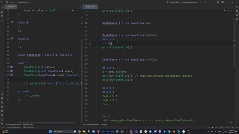Click the '//delete r;' comment on line 29
Screen dimensions: 239x134
tap(111, 100)
